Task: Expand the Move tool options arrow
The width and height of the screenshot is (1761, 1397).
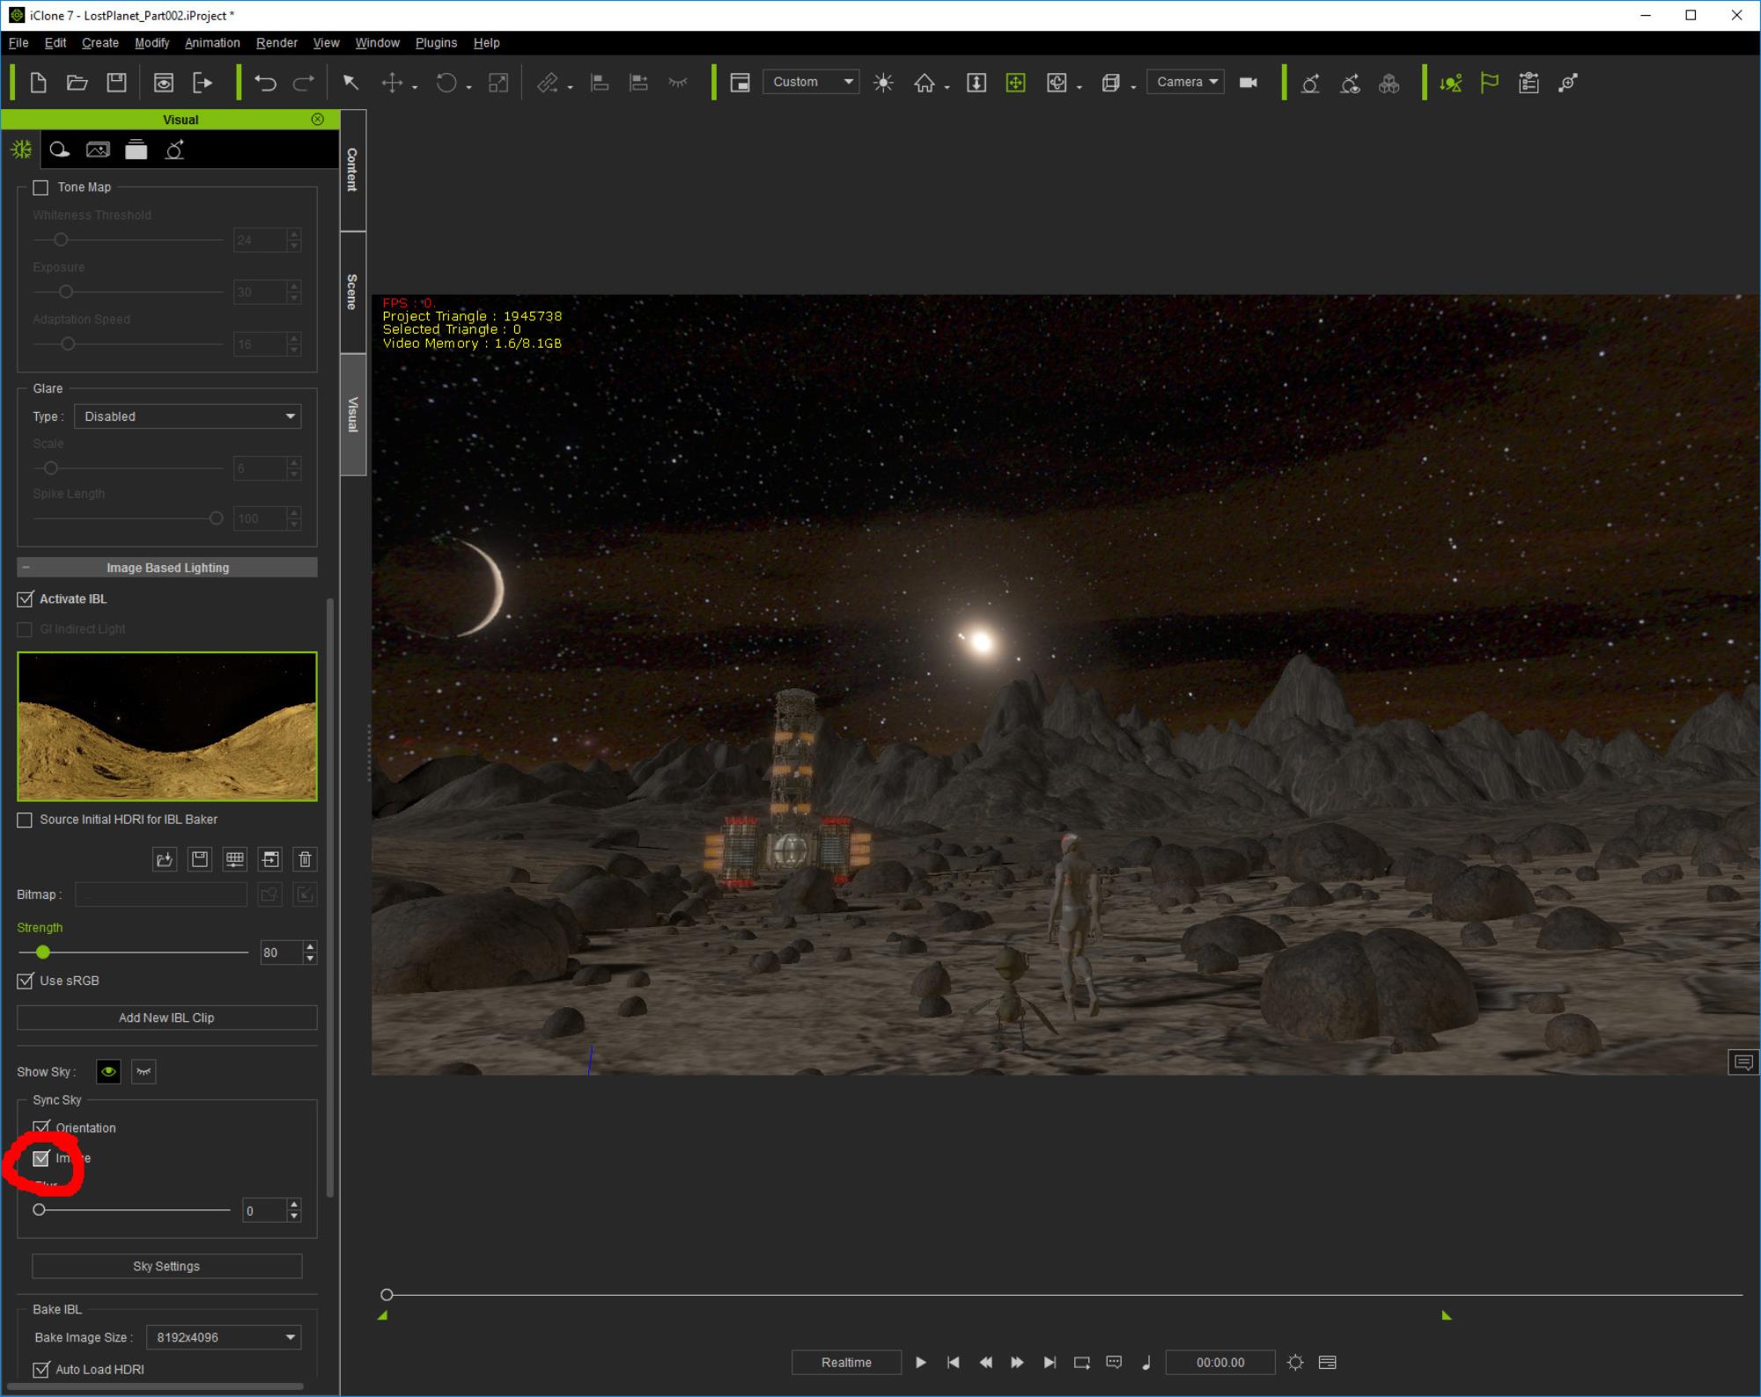Action: click(415, 87)
